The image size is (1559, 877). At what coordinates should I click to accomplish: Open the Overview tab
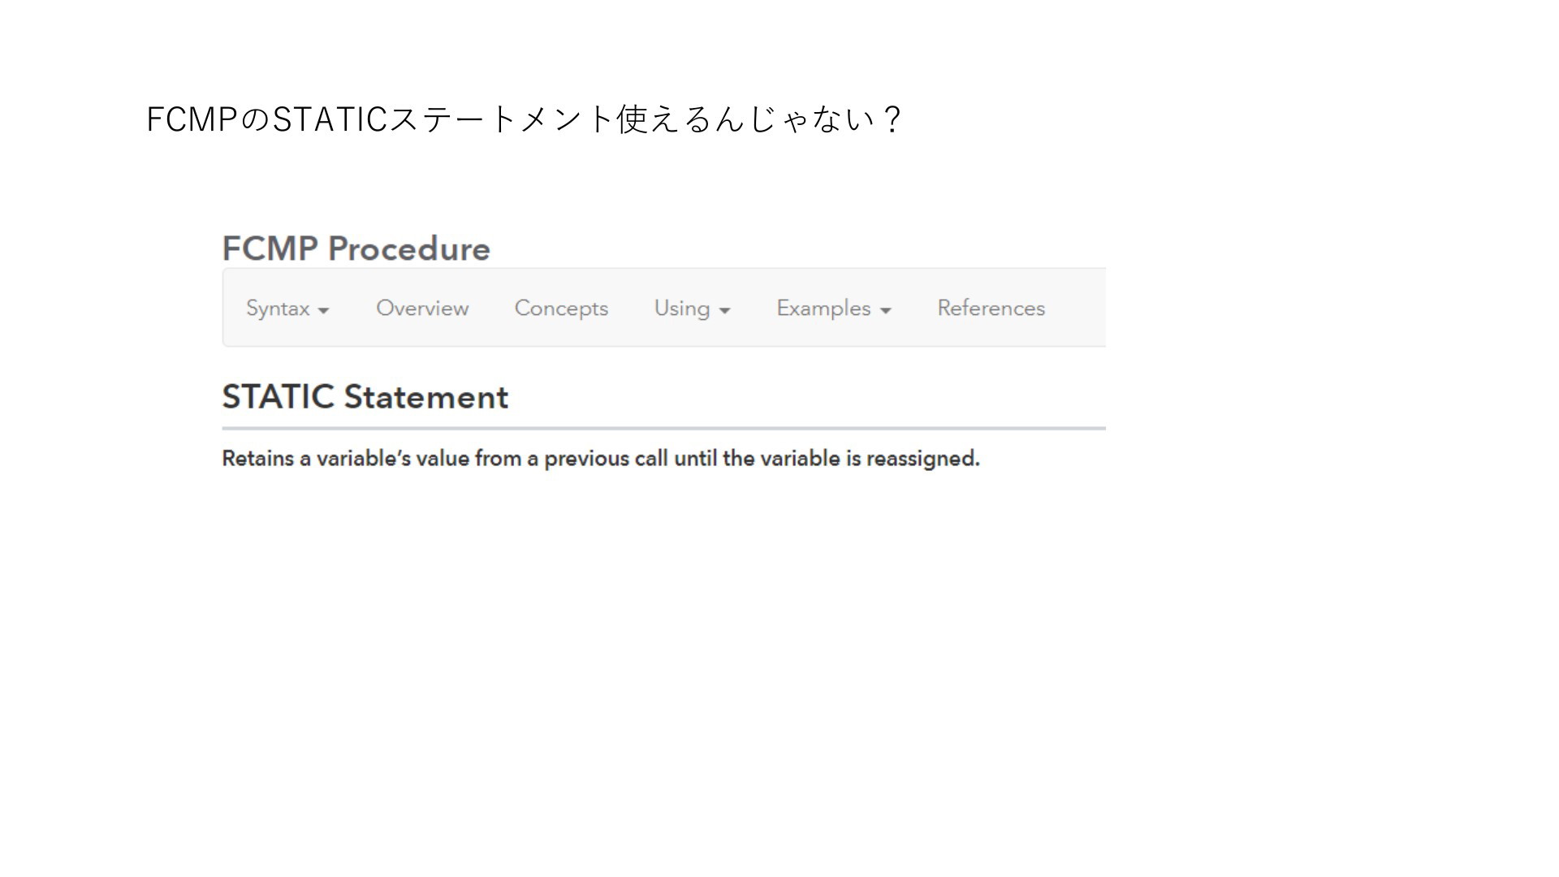point(422,309)
